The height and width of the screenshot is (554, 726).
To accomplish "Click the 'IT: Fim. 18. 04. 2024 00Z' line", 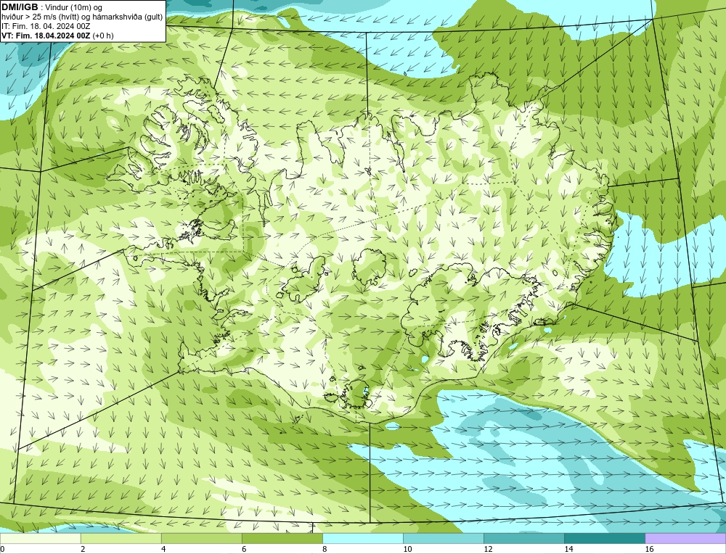I will pos(46,26).
